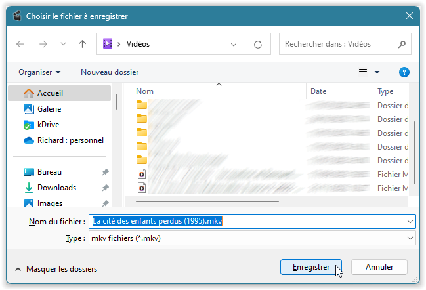Collapse folders with Masquer les dossiers
Image resolution: width=426 pixels, height=290 pixels.
click(56, 269)
